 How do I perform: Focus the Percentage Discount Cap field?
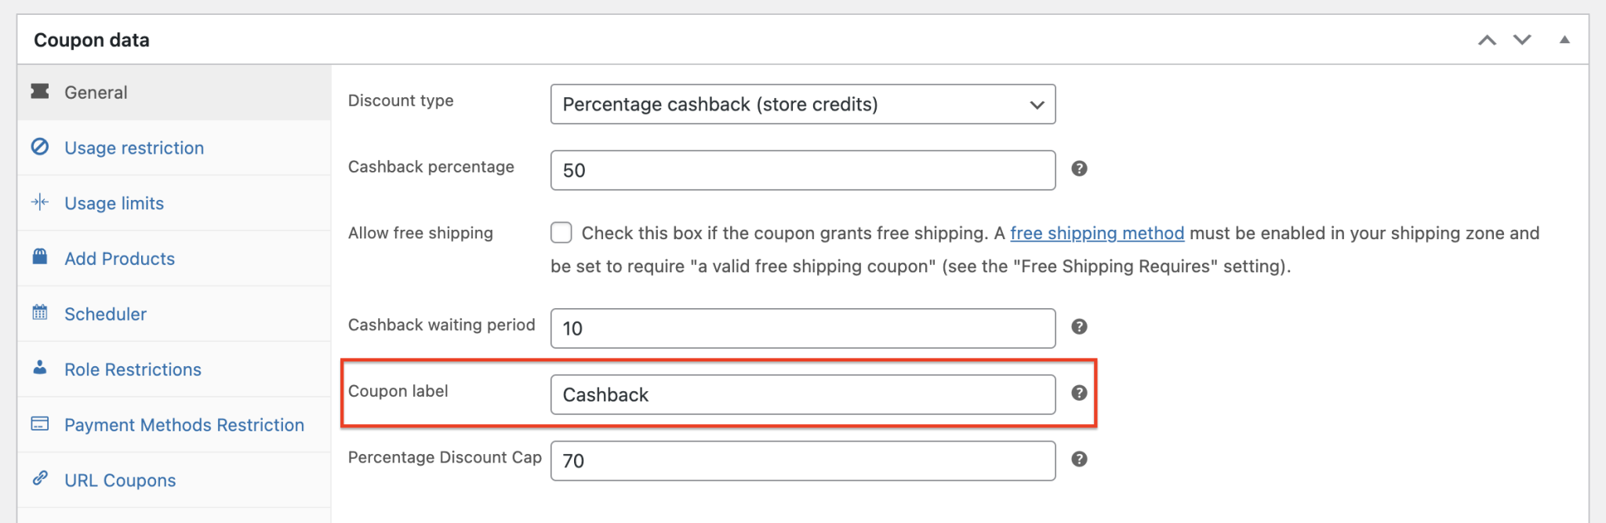tap(802, 461)
